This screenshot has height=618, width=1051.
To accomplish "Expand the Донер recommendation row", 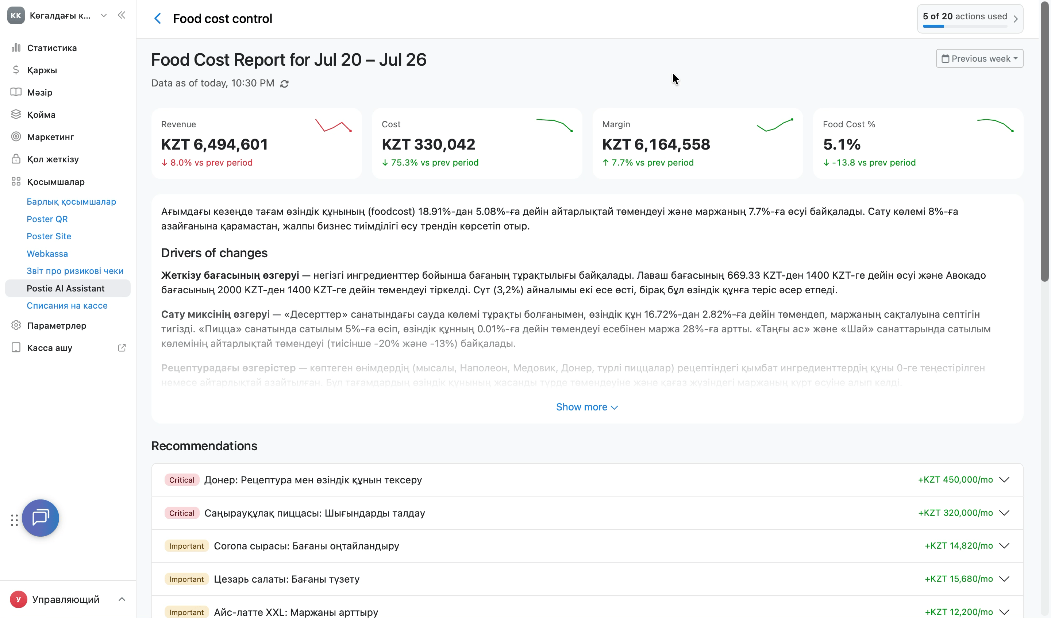I will (x=587, y=480).
